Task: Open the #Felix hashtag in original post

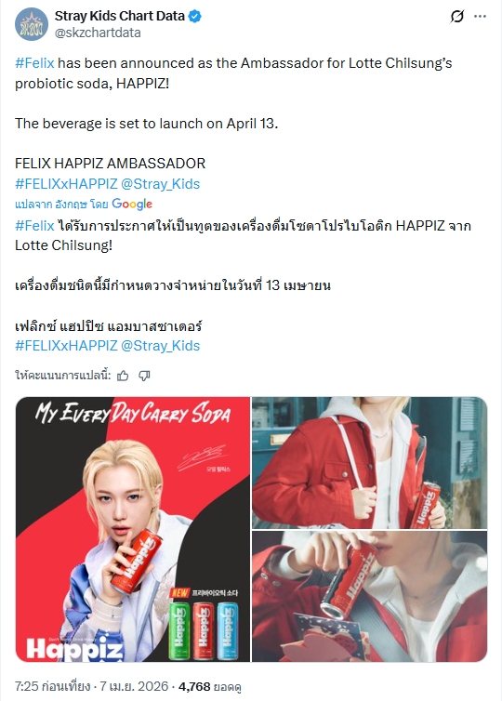Action: pyautogui.click(x=34, y=63)
